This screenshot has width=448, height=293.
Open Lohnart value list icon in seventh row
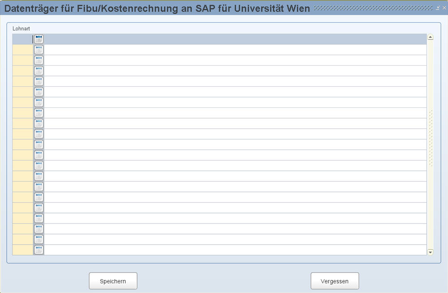(x=39, y=102)
